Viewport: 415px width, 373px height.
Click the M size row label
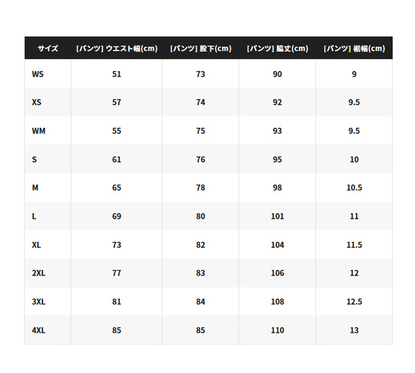pyautogui.click(x=35, y=188)
